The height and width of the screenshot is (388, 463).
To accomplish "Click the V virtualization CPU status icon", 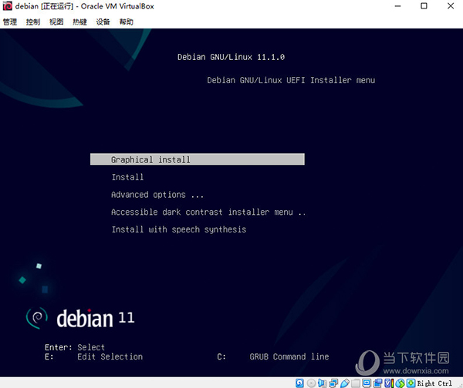I will 389,383.
